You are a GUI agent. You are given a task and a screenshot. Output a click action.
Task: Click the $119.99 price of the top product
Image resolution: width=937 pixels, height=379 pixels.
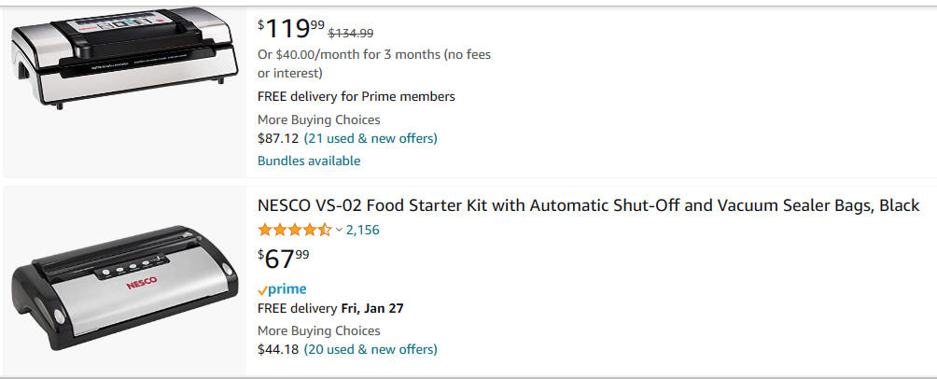coord(291,29)
